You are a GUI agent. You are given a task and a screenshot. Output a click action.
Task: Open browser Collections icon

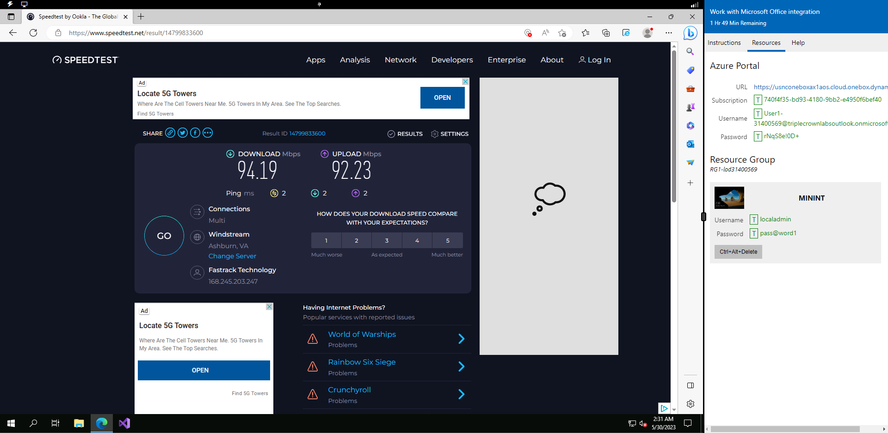[x=606, y=33]
